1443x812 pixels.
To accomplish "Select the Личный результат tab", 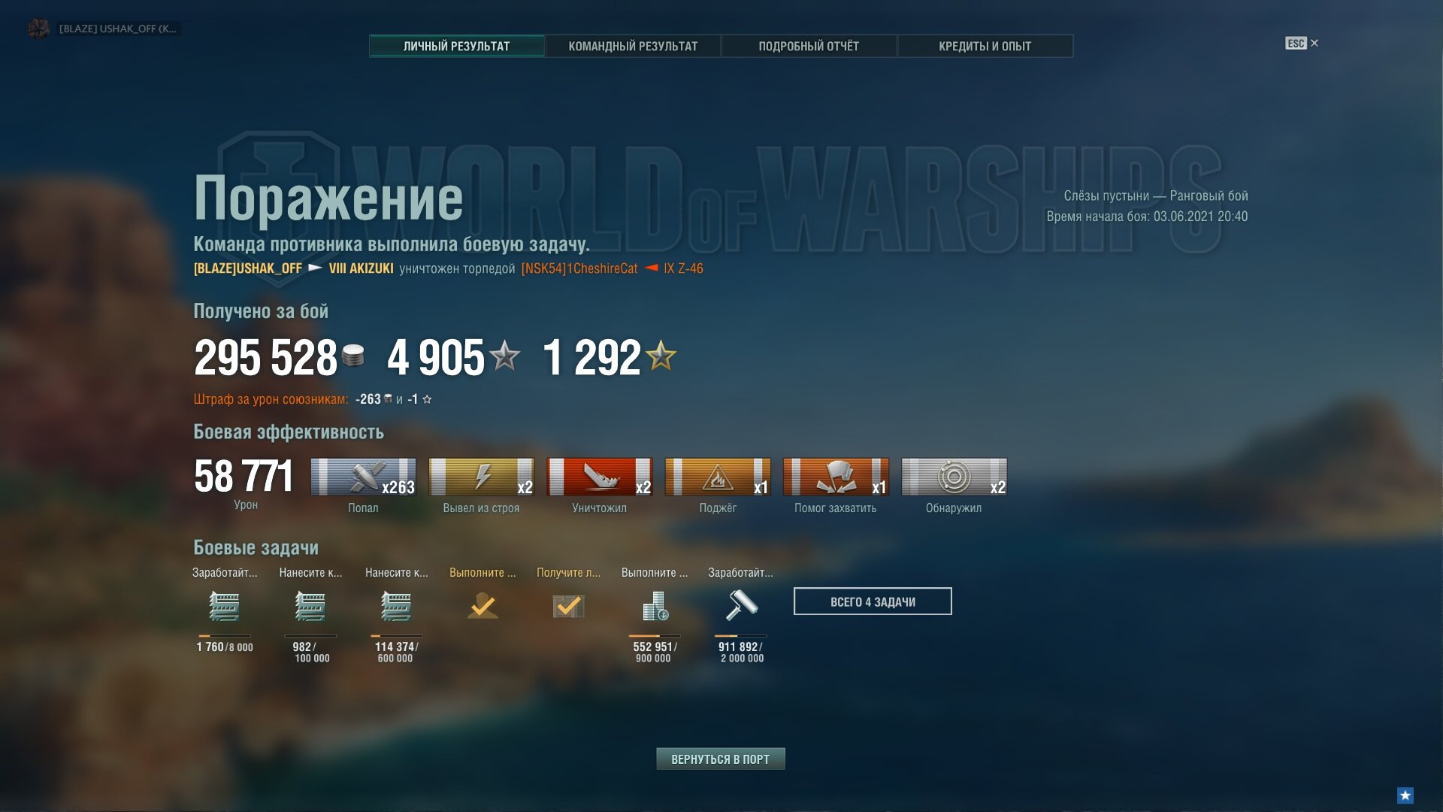I will coord(456,46).
